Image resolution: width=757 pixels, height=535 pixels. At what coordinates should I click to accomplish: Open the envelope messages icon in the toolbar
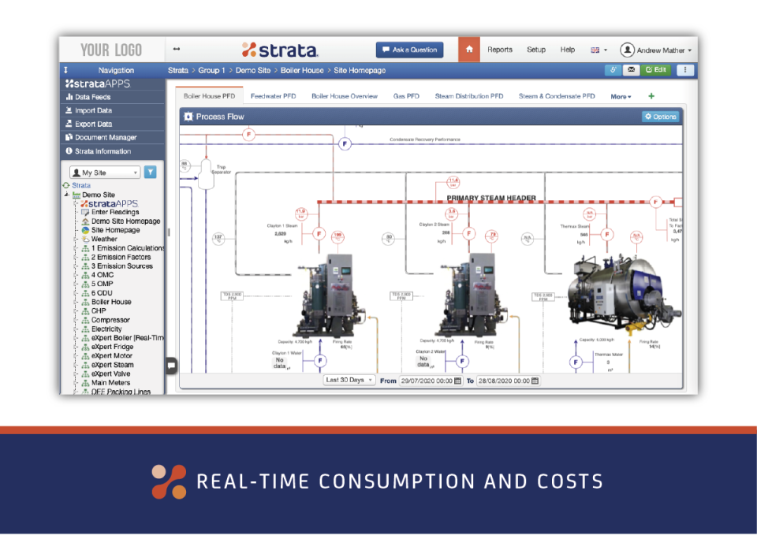tap(629, 70)
